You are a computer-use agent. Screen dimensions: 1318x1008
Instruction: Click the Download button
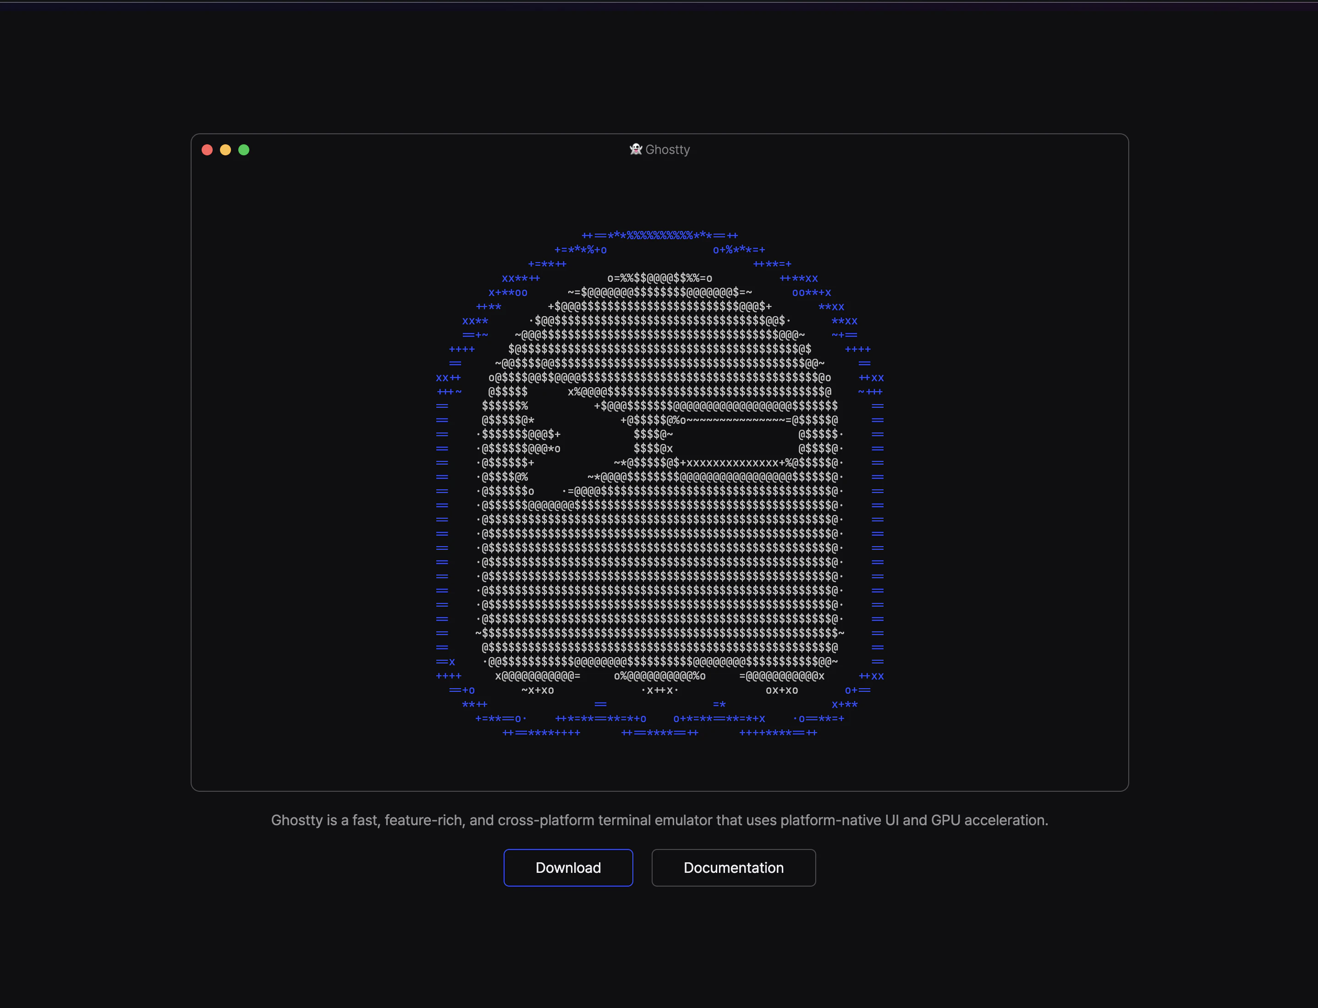[x=568, y=868]
